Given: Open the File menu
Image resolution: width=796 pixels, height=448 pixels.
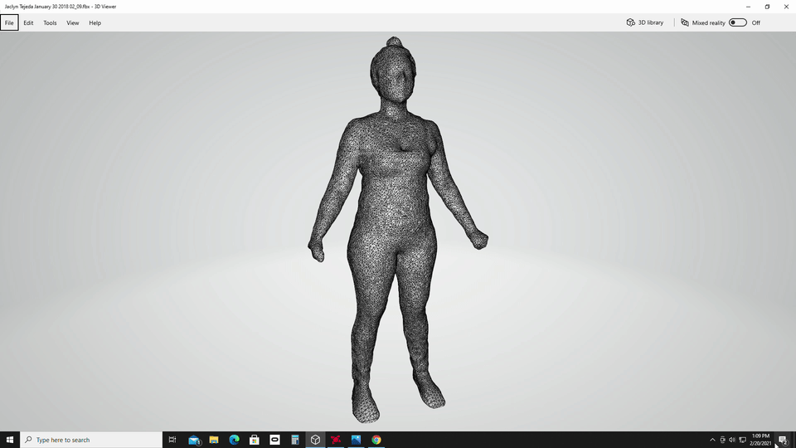Looking at the screenshot, I should [x=9, y=23].
